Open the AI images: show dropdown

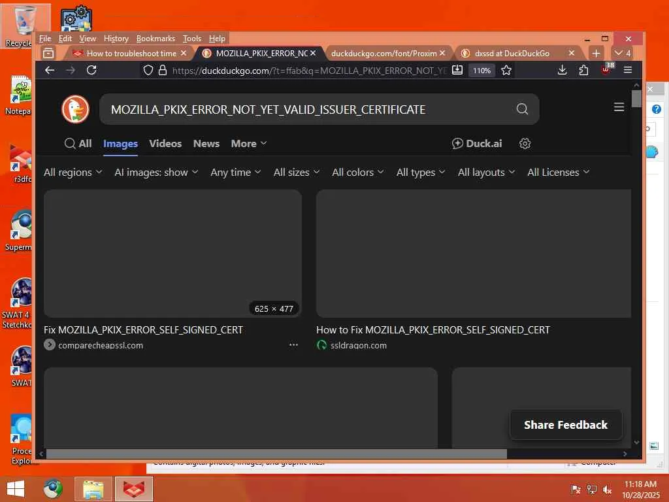(x=156, y=173)
